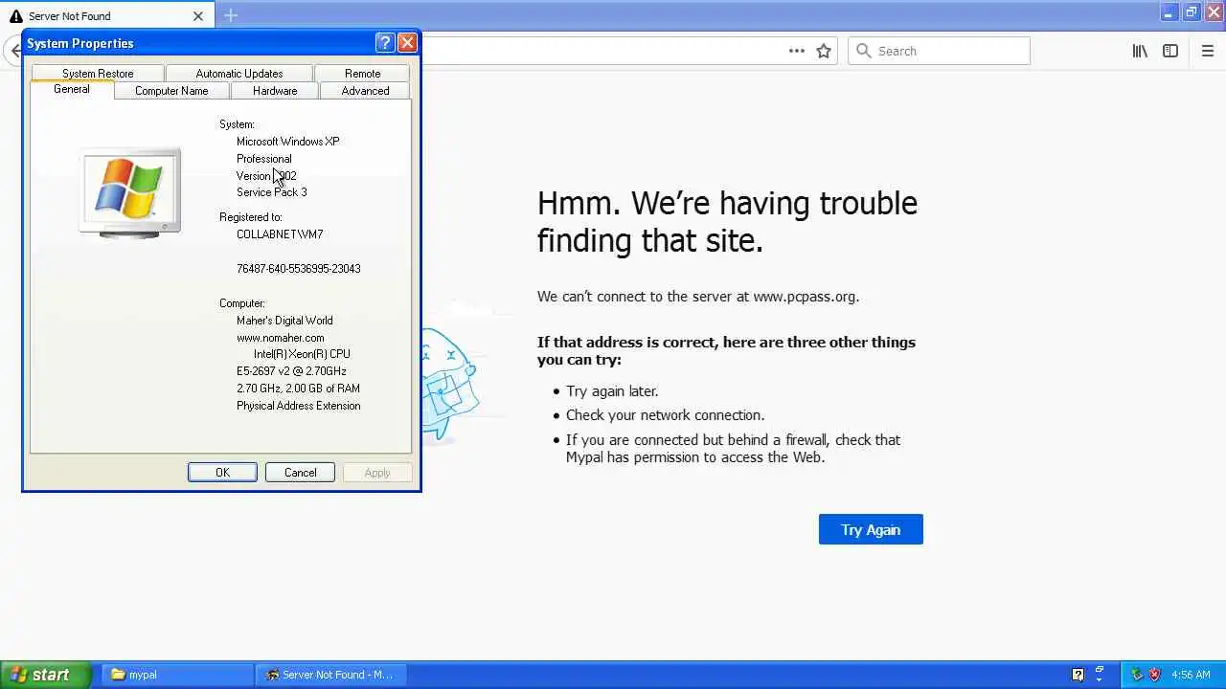The image size is (1226, 689).
Task: Close the Server Not Found tab
Action: pos(198,16)
